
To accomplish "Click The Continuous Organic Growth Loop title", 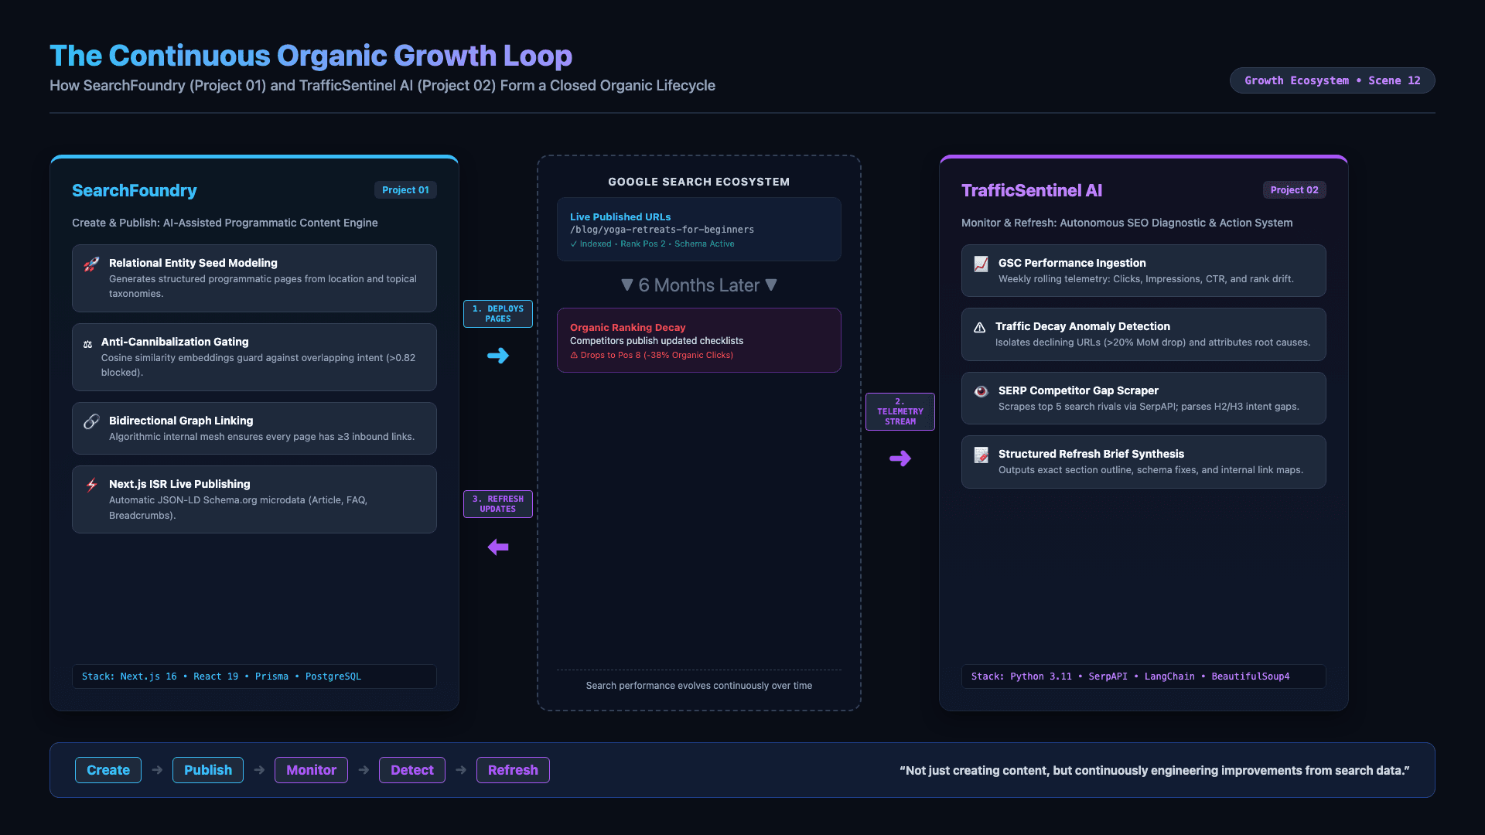I will 311,56.
